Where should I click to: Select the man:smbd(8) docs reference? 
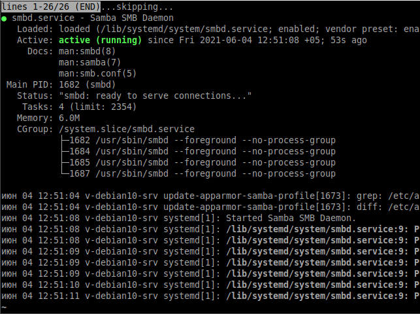point(88,51)
